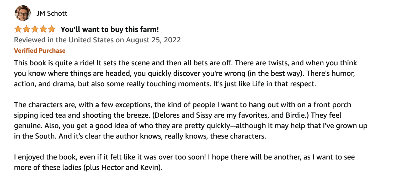
Task: Click the second star in the rating
Action: [26, 29]
